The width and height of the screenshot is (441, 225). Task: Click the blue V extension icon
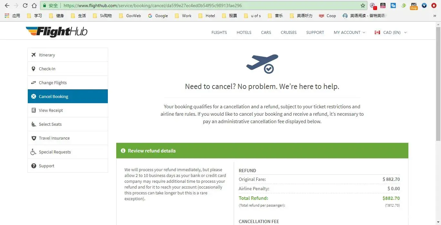point(424,5)
